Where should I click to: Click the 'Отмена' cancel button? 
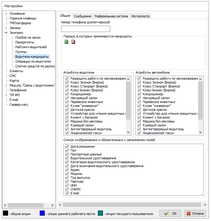(x=195, y=214)
